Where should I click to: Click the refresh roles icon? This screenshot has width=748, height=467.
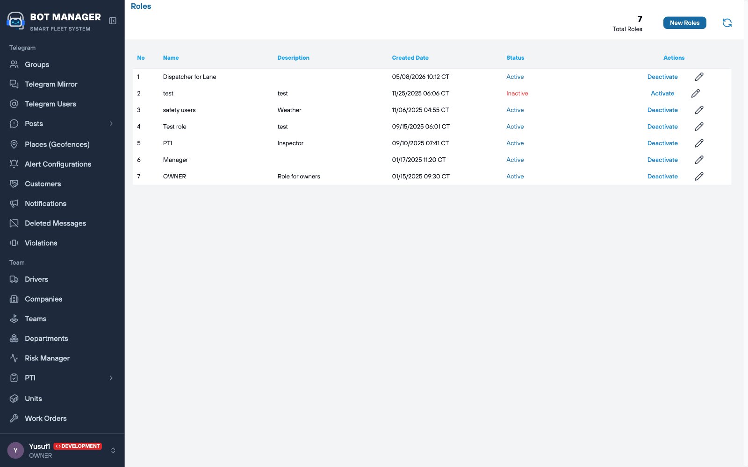727,23
